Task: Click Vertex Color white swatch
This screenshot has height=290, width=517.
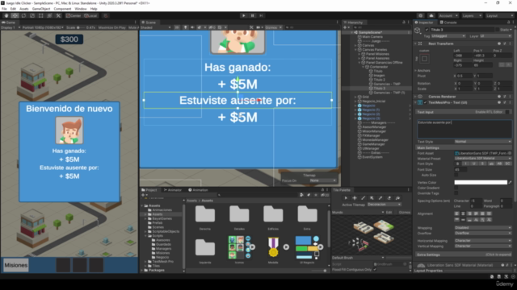Action: coord(481,182)
